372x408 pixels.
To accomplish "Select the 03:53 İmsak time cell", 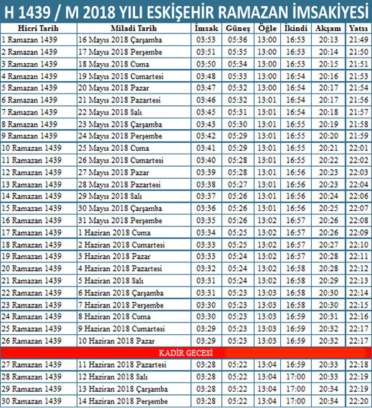I will [x=206, y=39].
